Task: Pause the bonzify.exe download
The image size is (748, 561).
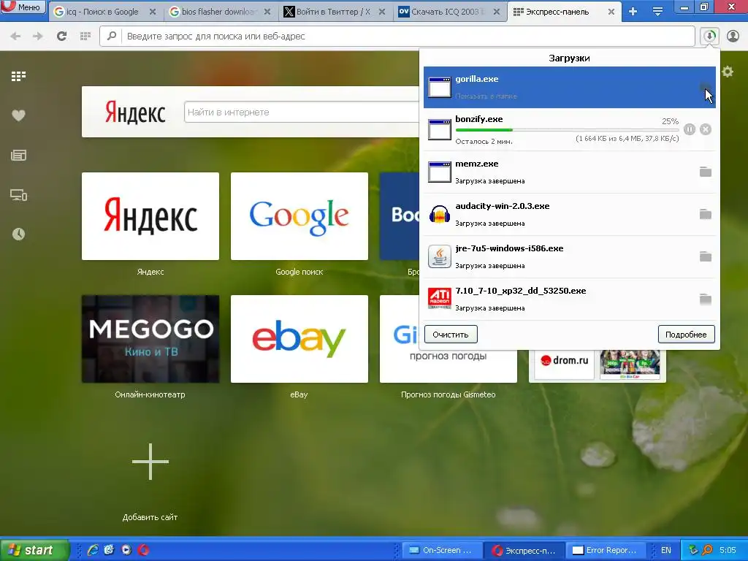Action: coord(690,129)
